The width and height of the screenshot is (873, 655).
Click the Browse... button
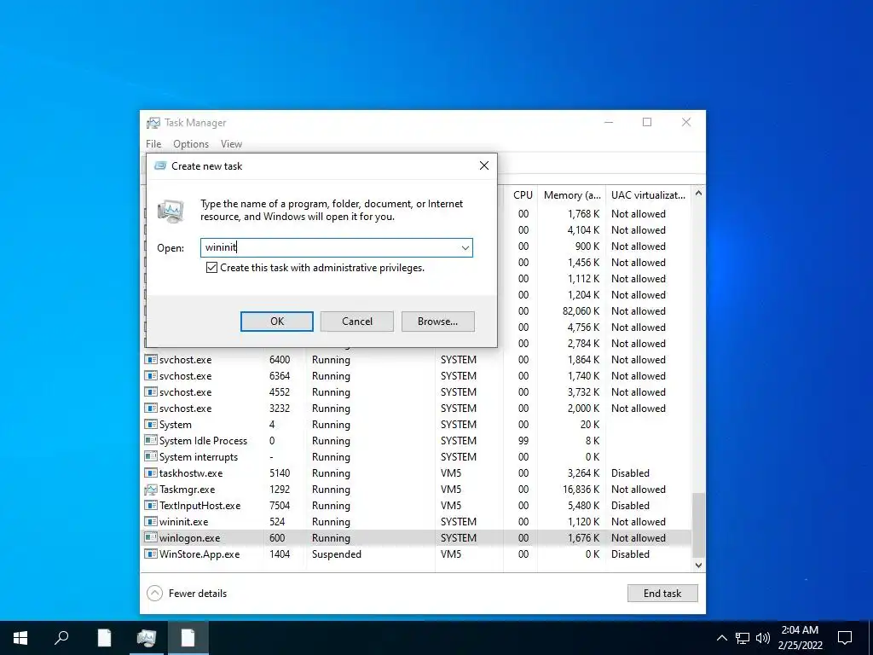click(x=437, y=322)
